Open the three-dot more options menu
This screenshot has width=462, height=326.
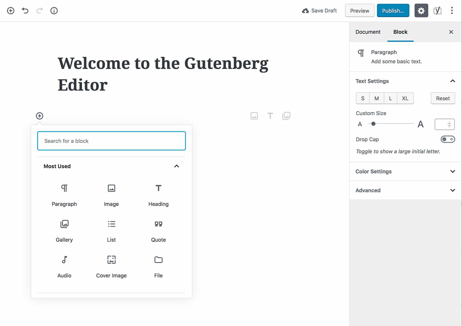(x=452, y=11)
